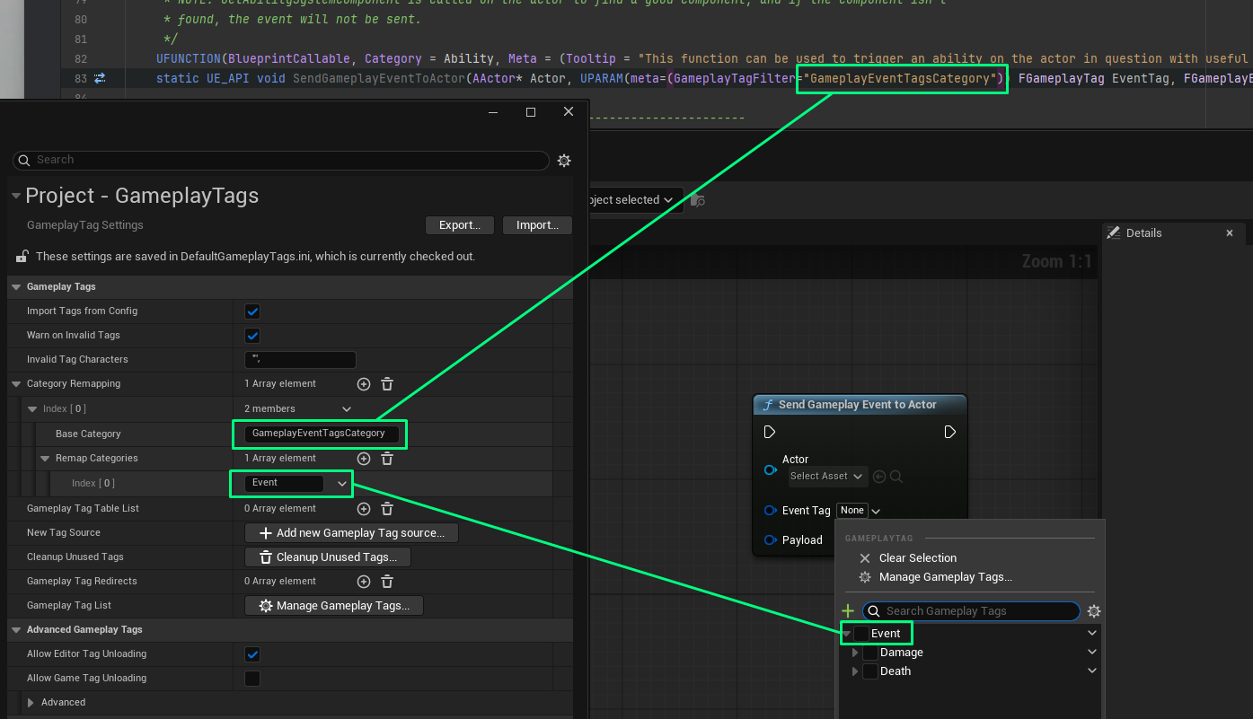Uncheck Import Tags from Config

(x=252, y=311)
